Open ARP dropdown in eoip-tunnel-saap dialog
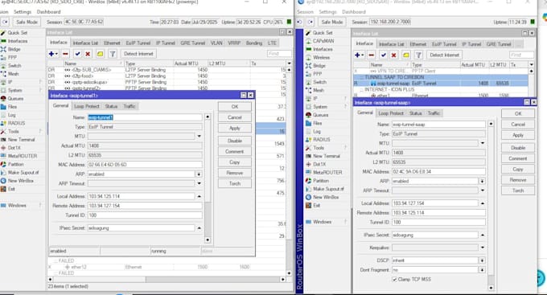This screenshot has width=547, height=295. tap(482, 181)
